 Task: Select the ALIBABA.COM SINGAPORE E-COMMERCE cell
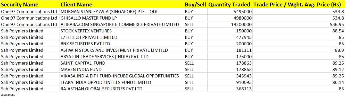tap(122, 24)
